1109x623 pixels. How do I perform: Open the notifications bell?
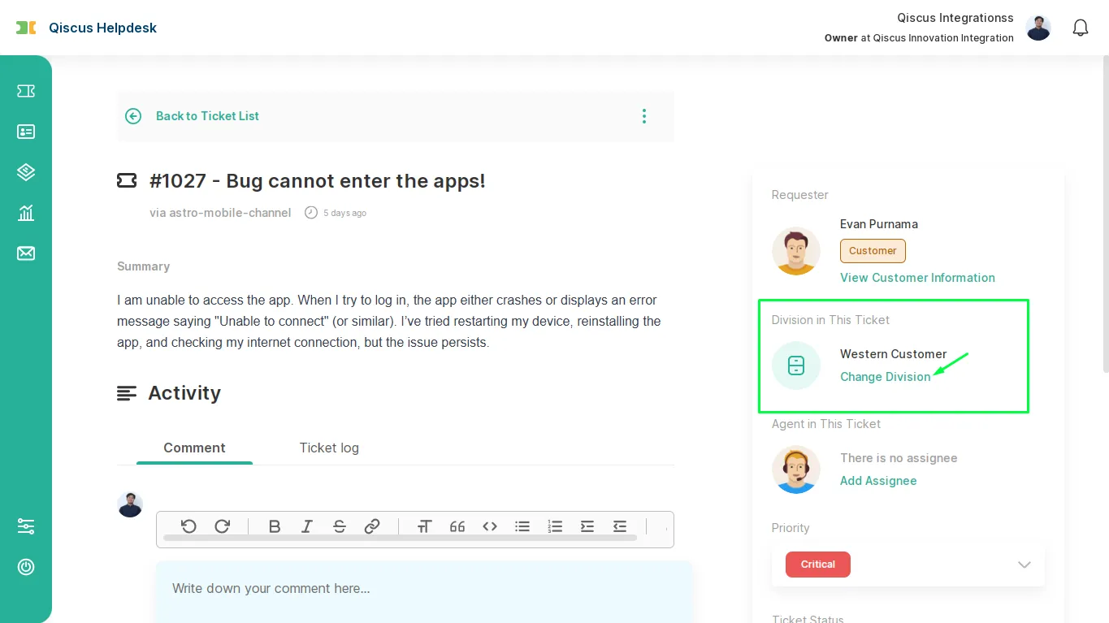click(x=1081, y=28)
